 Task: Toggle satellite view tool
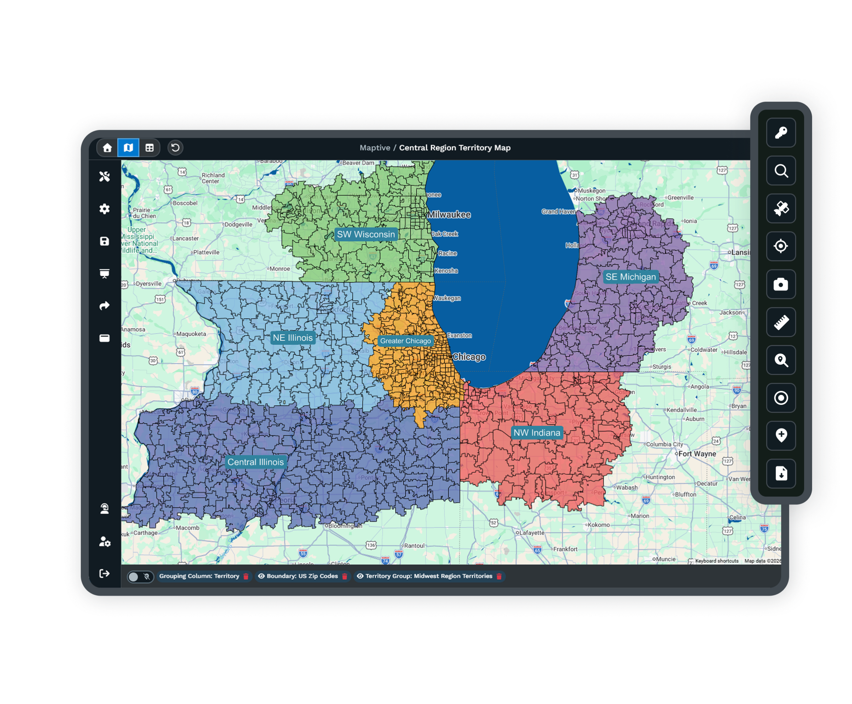781,209
